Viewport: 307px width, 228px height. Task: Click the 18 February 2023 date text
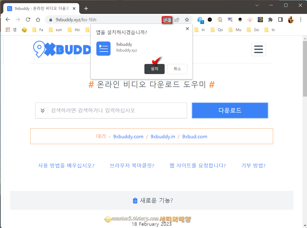point(151,224)
